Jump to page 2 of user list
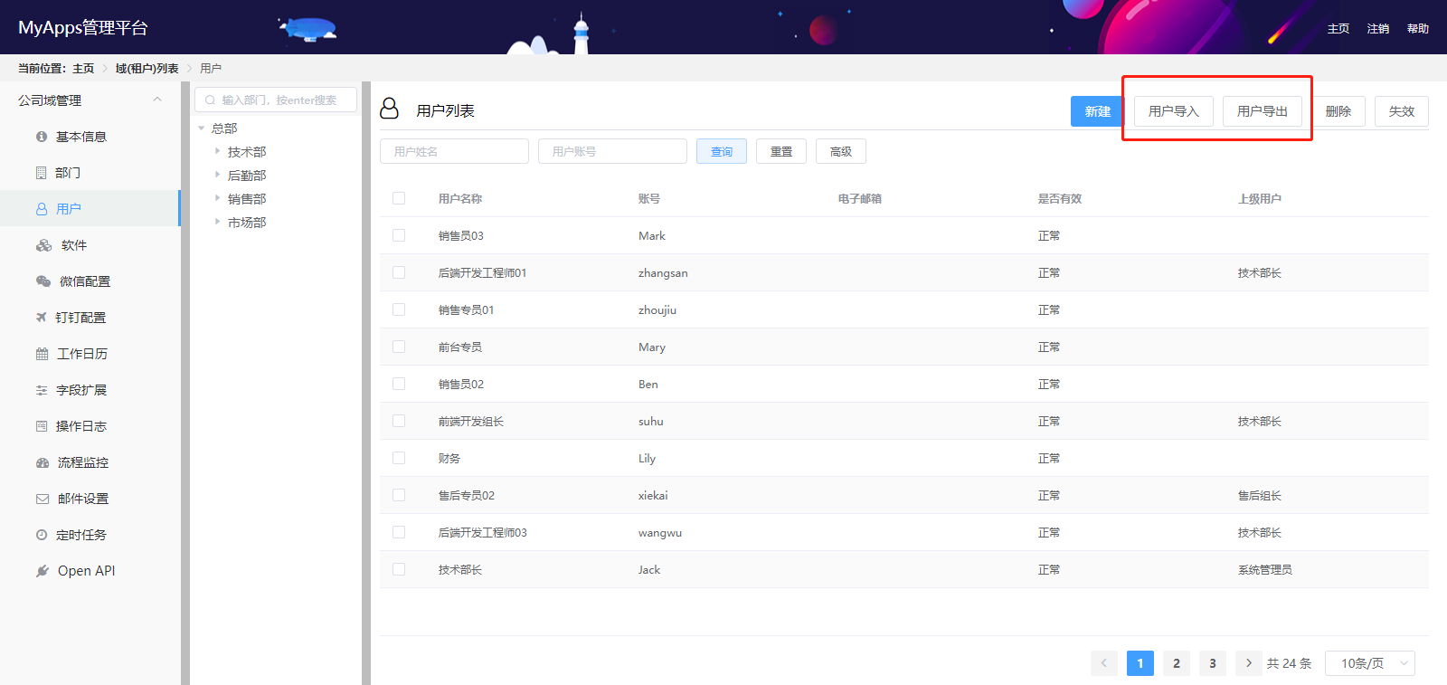This screenshot has height=685, width=1447. click(1176, 663)
